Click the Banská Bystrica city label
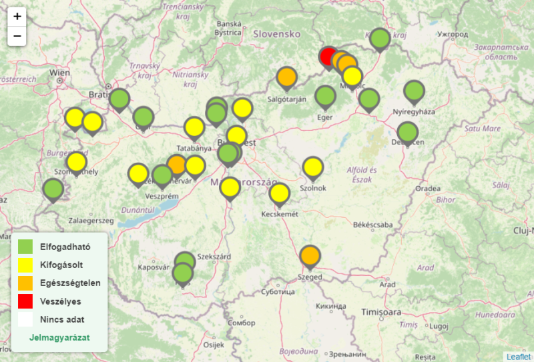The image size is (534, 362). [x=228, y=28]
